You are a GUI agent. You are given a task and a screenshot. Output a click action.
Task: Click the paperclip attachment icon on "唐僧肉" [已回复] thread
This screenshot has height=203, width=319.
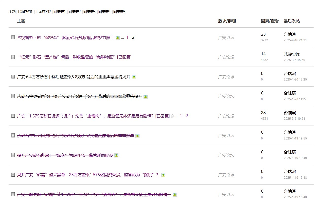(172, 116)
